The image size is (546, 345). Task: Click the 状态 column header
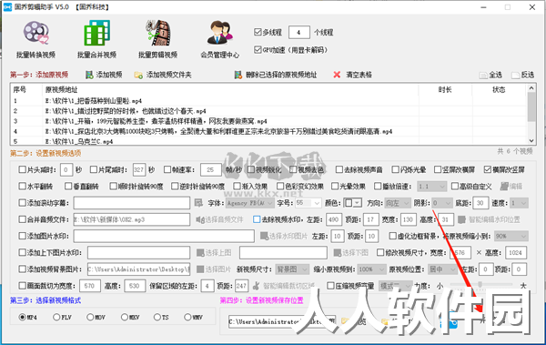pos(499,89)
